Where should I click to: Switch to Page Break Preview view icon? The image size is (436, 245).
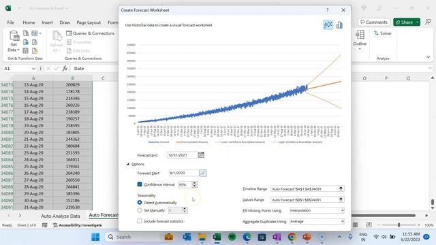point(369,225)
